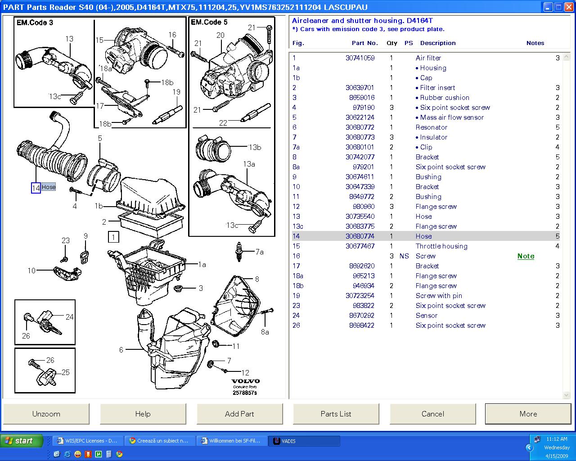Open yellow smiley messenger quick launch icon
The width and height of the screenshot is (576, 461).
coord(77,454)
